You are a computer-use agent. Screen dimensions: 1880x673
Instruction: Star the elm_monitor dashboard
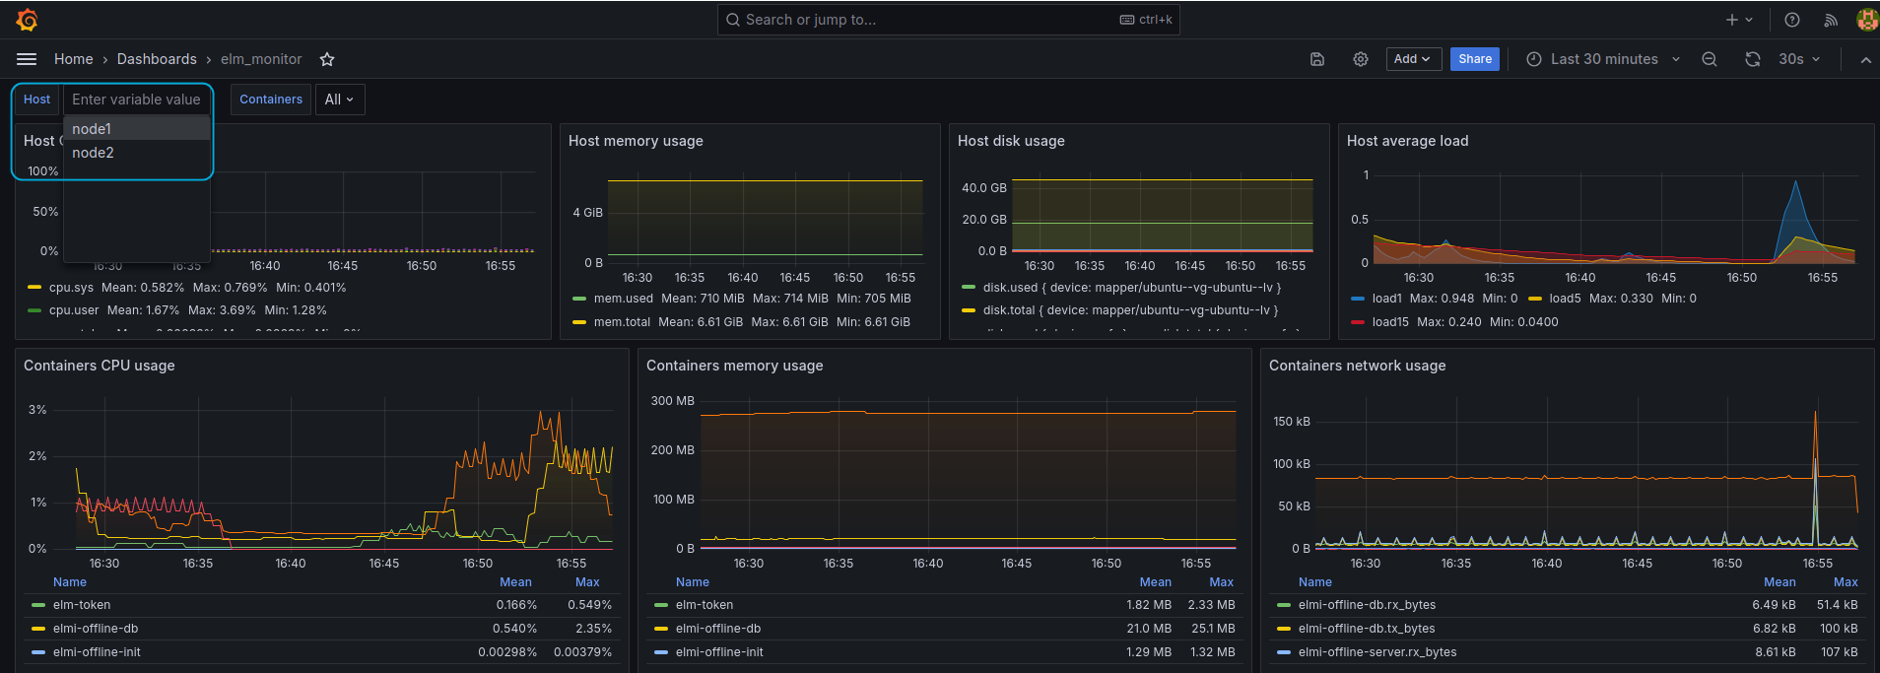click(x=327, y=59)
